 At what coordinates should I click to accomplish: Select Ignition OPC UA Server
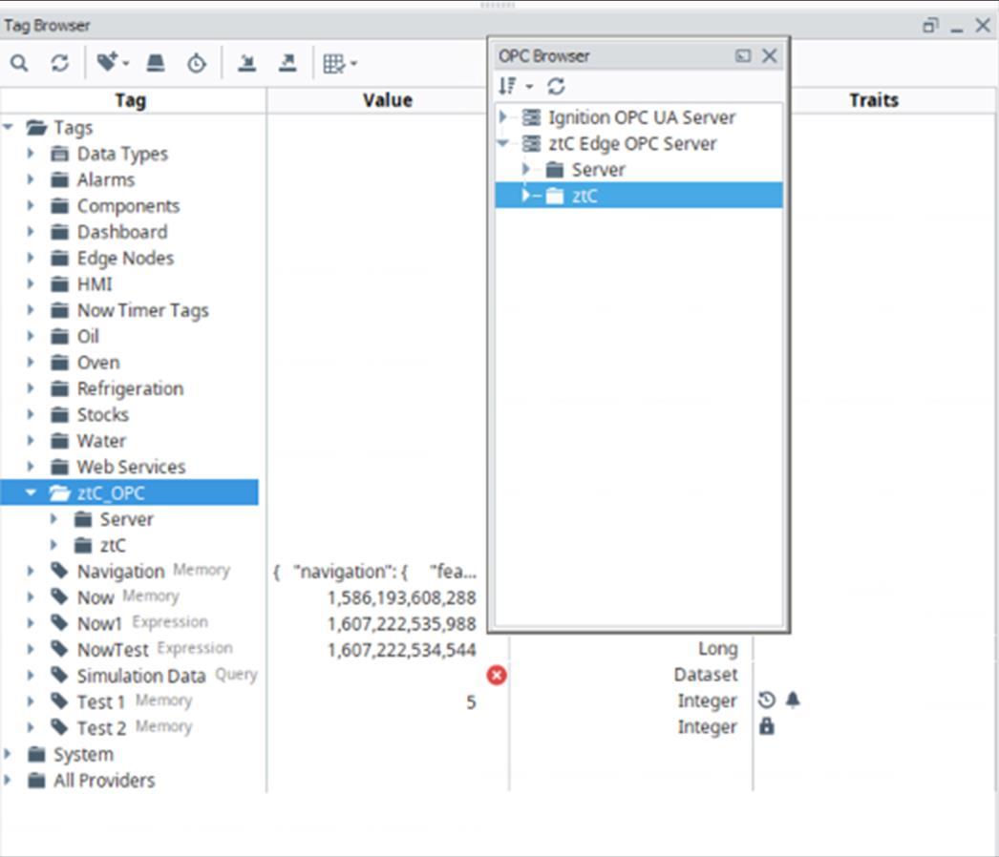(641, 117)
